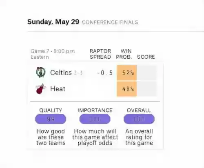The width and height of the screenshot is (204, 168).
Task: Click the empty Celtics score cell
Action: click(146, 73)
